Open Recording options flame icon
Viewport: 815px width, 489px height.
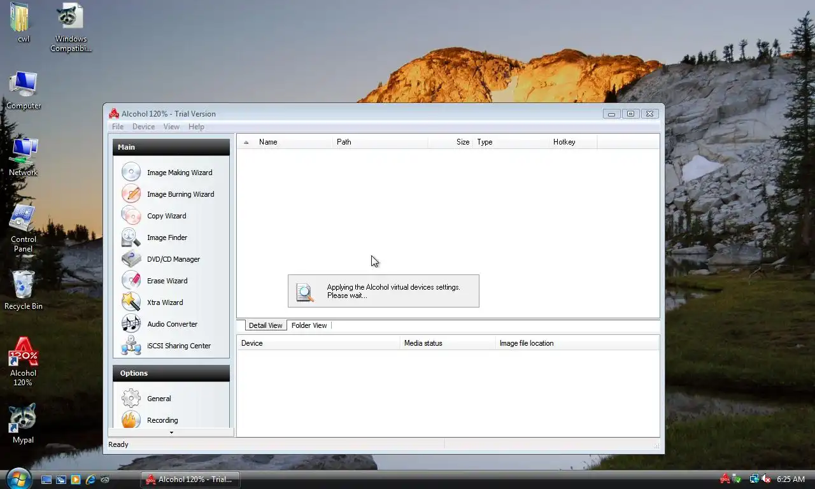(131, 420)
